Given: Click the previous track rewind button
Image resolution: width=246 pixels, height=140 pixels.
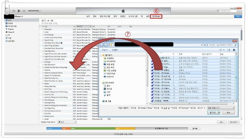Looking at the screenshot, I should click(x=14, y=11).
